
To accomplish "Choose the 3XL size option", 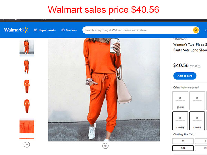I will click(201, 148).
